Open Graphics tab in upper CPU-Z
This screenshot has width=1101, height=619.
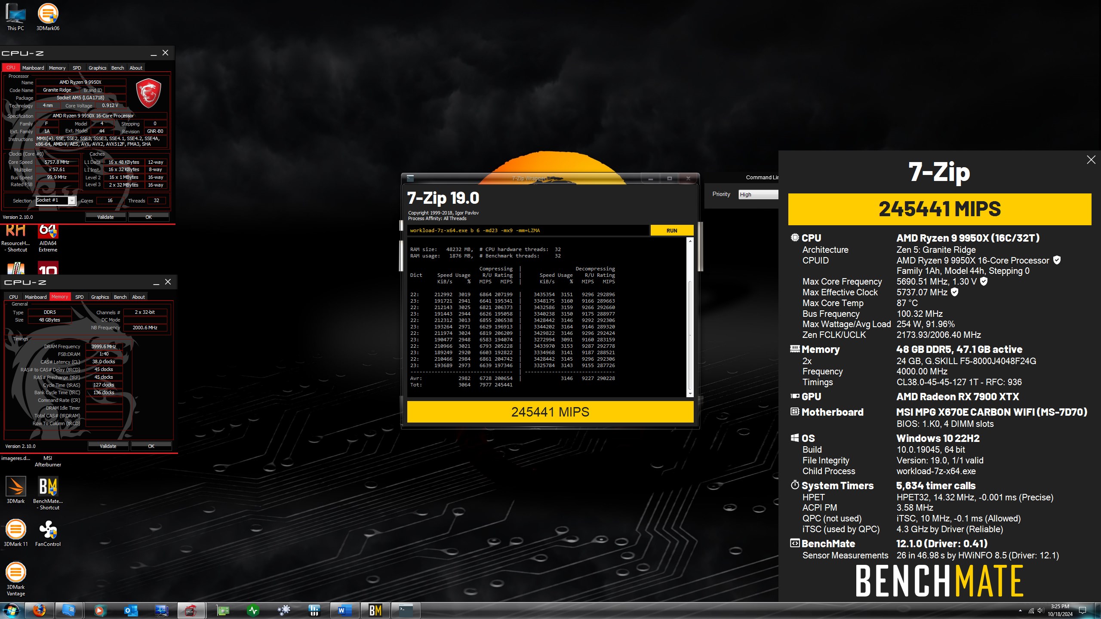pyautogui.click(x=97, y=68)
